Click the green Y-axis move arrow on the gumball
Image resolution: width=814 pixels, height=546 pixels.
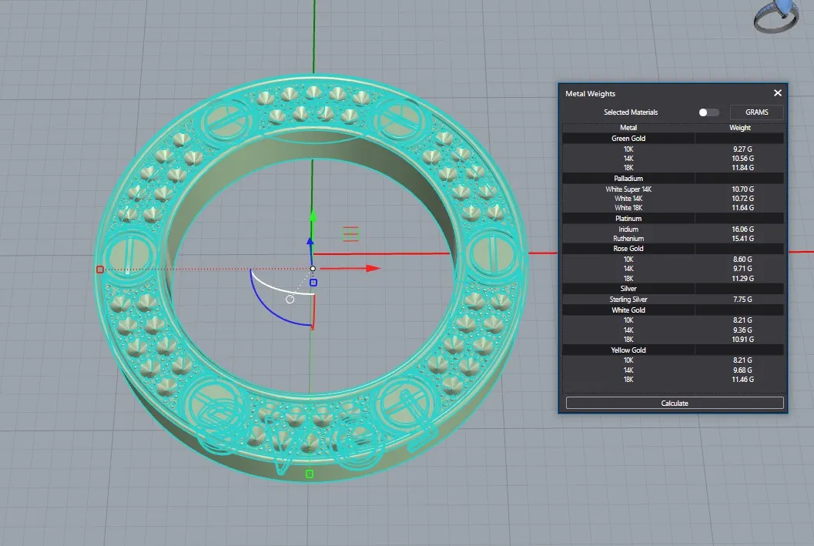[x=312, y=216]
